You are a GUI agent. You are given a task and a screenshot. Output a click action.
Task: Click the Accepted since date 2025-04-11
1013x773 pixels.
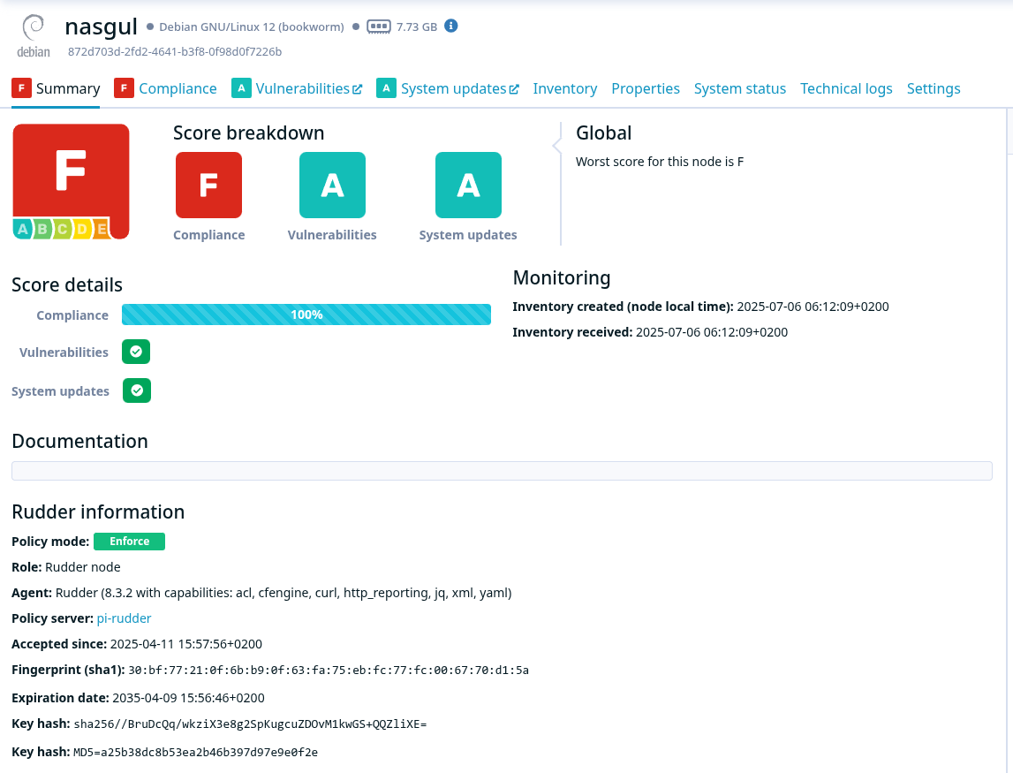pyautogui.click(x=186, y=644)
